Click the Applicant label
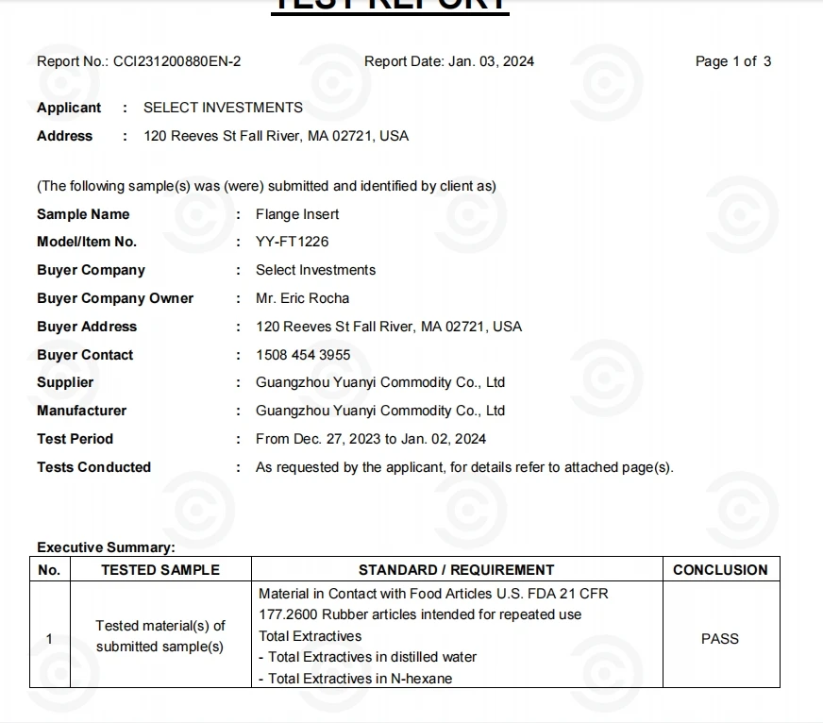Viewport: 823px width, 723px height. point(69,108)
